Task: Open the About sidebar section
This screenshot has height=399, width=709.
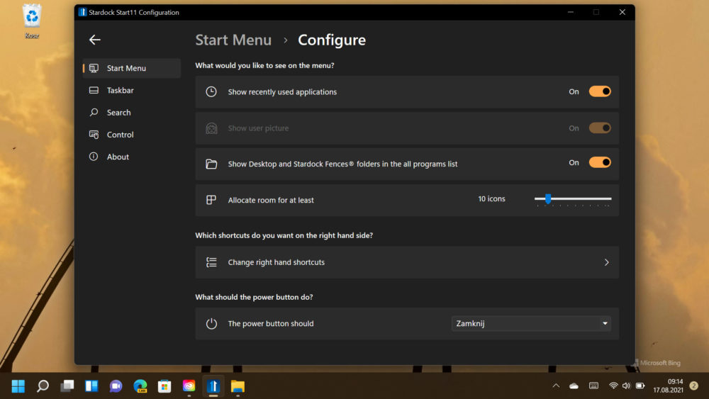Action: (132, 157)
